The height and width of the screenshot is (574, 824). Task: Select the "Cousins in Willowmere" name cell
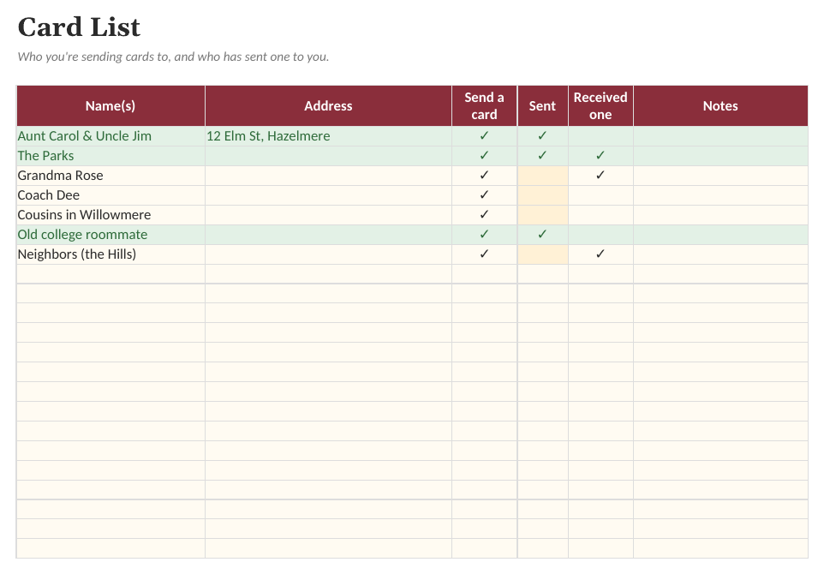click(x=110, y=215)
